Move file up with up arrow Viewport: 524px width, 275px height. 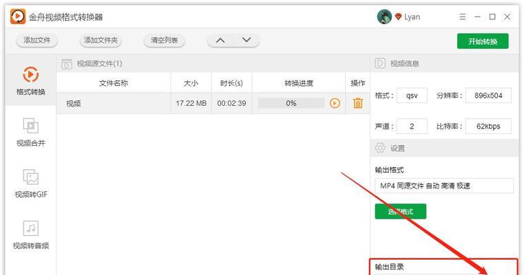click(x=220, y=41)
